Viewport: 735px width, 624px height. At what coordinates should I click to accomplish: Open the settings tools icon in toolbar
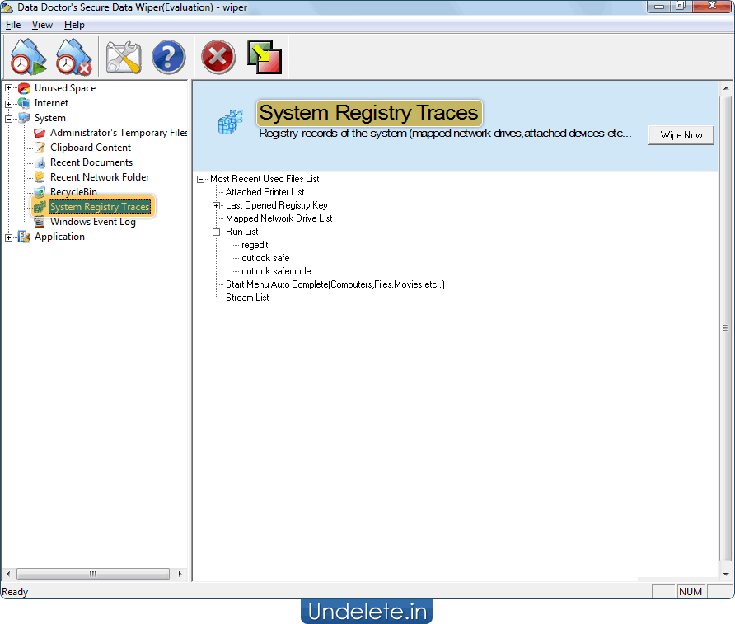click(x=124, y=57)
